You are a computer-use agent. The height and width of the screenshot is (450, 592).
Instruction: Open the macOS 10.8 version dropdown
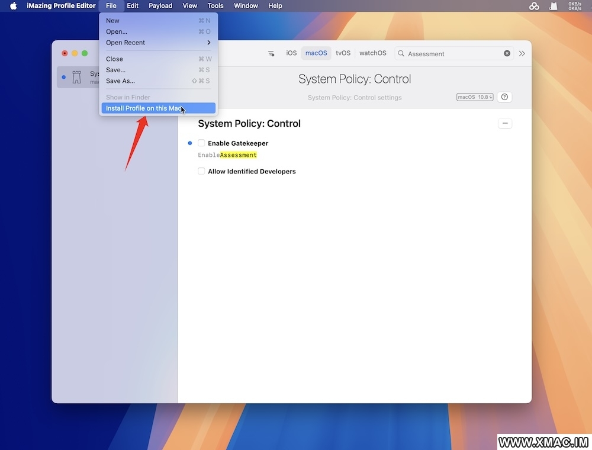coord(475,97)
